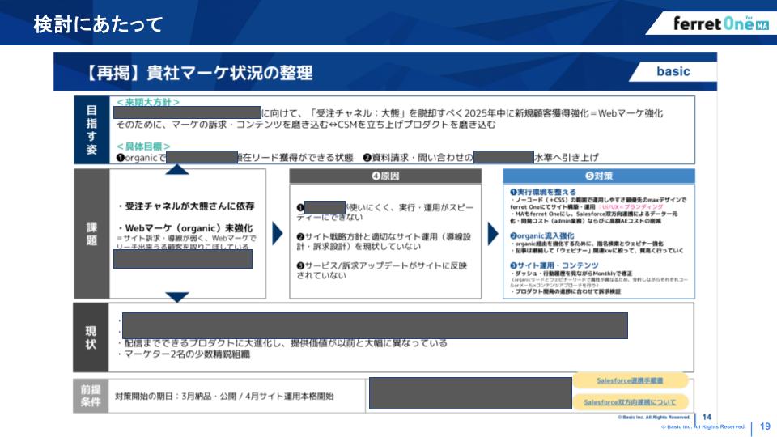Select the 目指す姿 row label
Image resolution: width=777 pixels, height=437 pixels.
coord(91,129)
